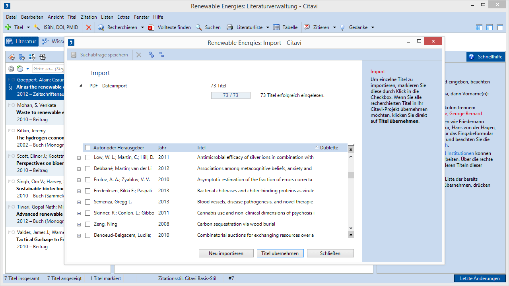This screenshot has height=286, width=509.
Task: Click the Letzte Änderungen button in status bar
Action: point(480,278)
